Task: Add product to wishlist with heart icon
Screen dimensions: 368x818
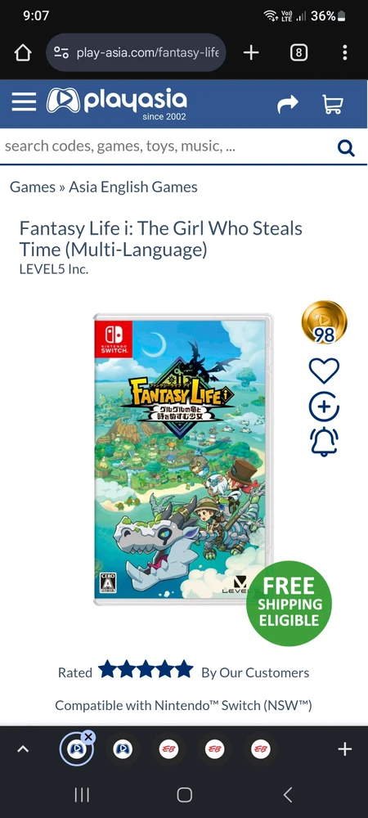Action: [324, 371]
